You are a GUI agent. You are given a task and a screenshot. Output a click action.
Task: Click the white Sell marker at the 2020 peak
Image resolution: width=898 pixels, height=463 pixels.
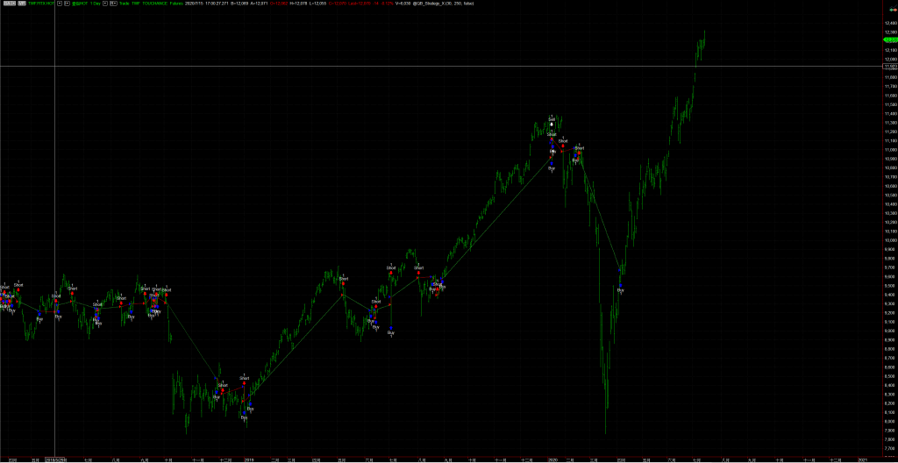[x=552, y=124]
